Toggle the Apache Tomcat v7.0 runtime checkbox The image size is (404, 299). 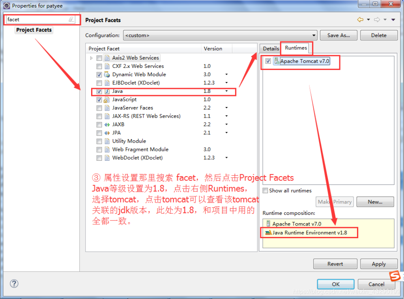click(x=268, y=61)
